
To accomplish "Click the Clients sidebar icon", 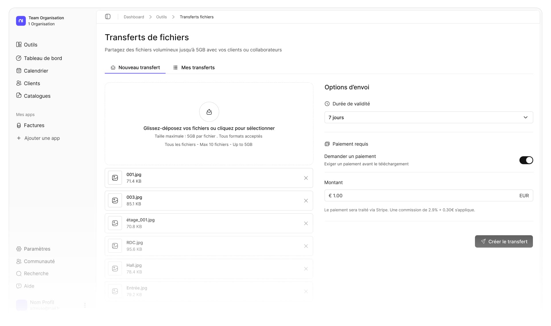I will pyautogui.click(x=19, y=83).
